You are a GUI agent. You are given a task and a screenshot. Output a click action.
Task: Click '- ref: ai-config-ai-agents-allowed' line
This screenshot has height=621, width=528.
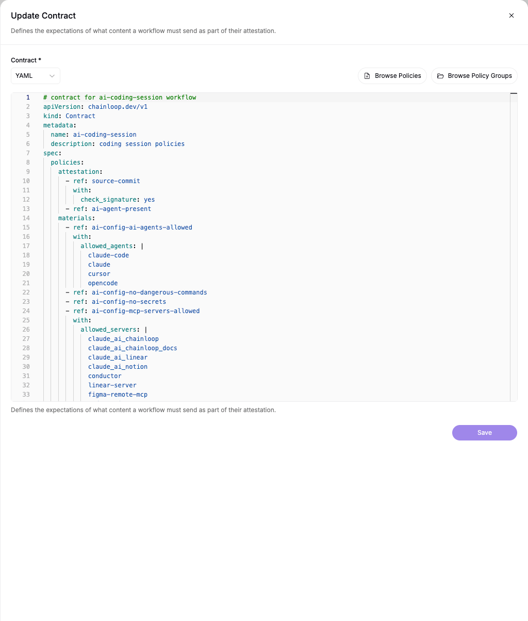pos(129,227)
